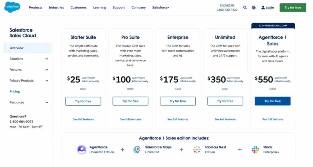This screenshot has width=313, height=167.
Task: Click the green Try for free header button
Action: pos(293,8)
